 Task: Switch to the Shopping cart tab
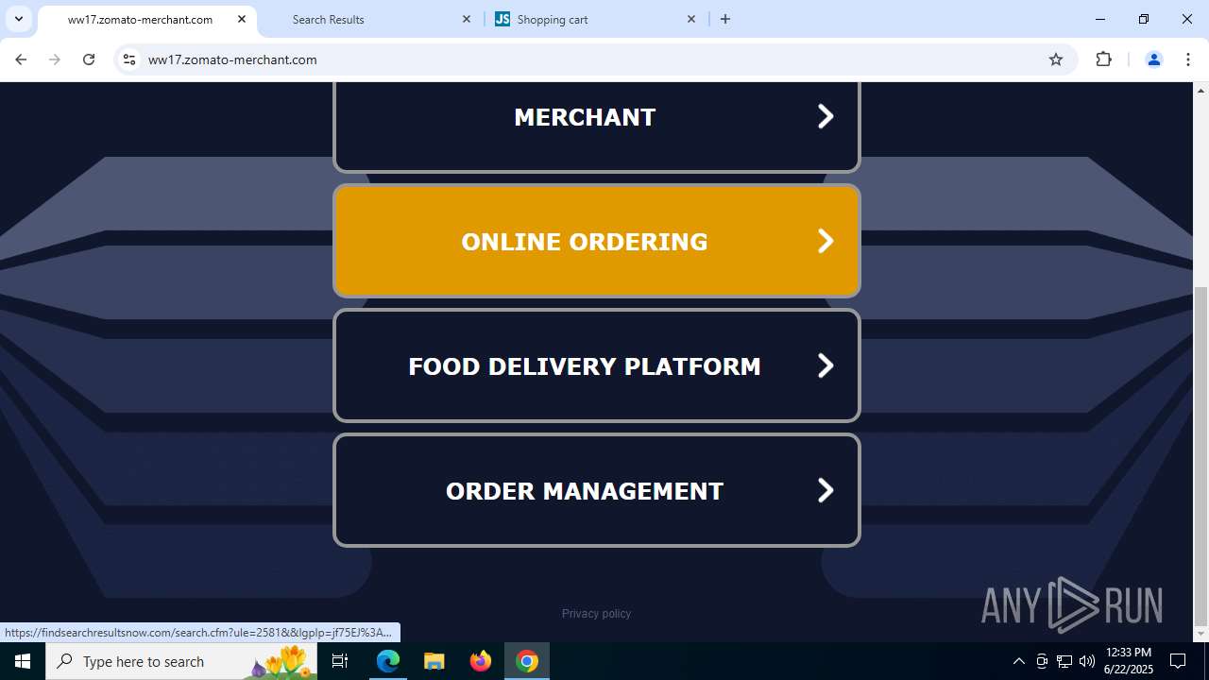[596, 19]
